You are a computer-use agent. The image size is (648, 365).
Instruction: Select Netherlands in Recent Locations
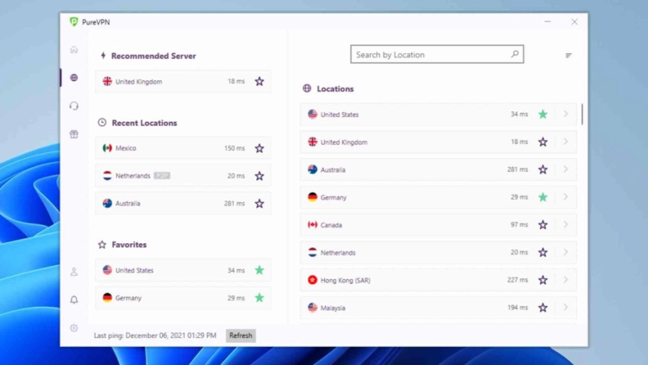183,176
